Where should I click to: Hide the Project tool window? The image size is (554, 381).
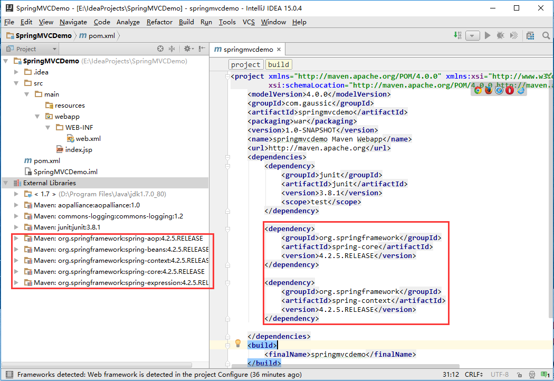[202, 49]
